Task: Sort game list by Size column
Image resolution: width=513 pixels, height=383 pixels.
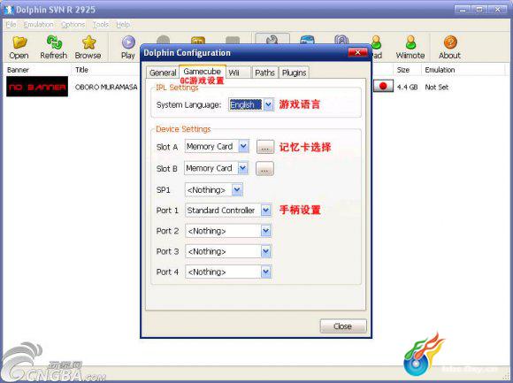Action: 407,70
